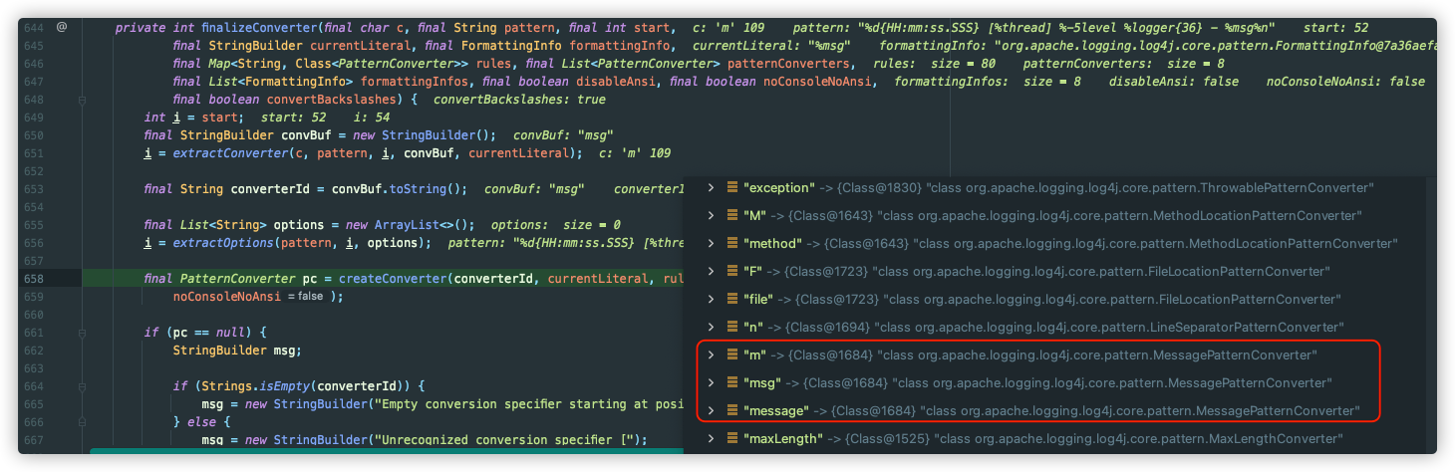Click the @ gutter icon at line 644
The image size is (1455, 472).
click(x=62, y=27)
